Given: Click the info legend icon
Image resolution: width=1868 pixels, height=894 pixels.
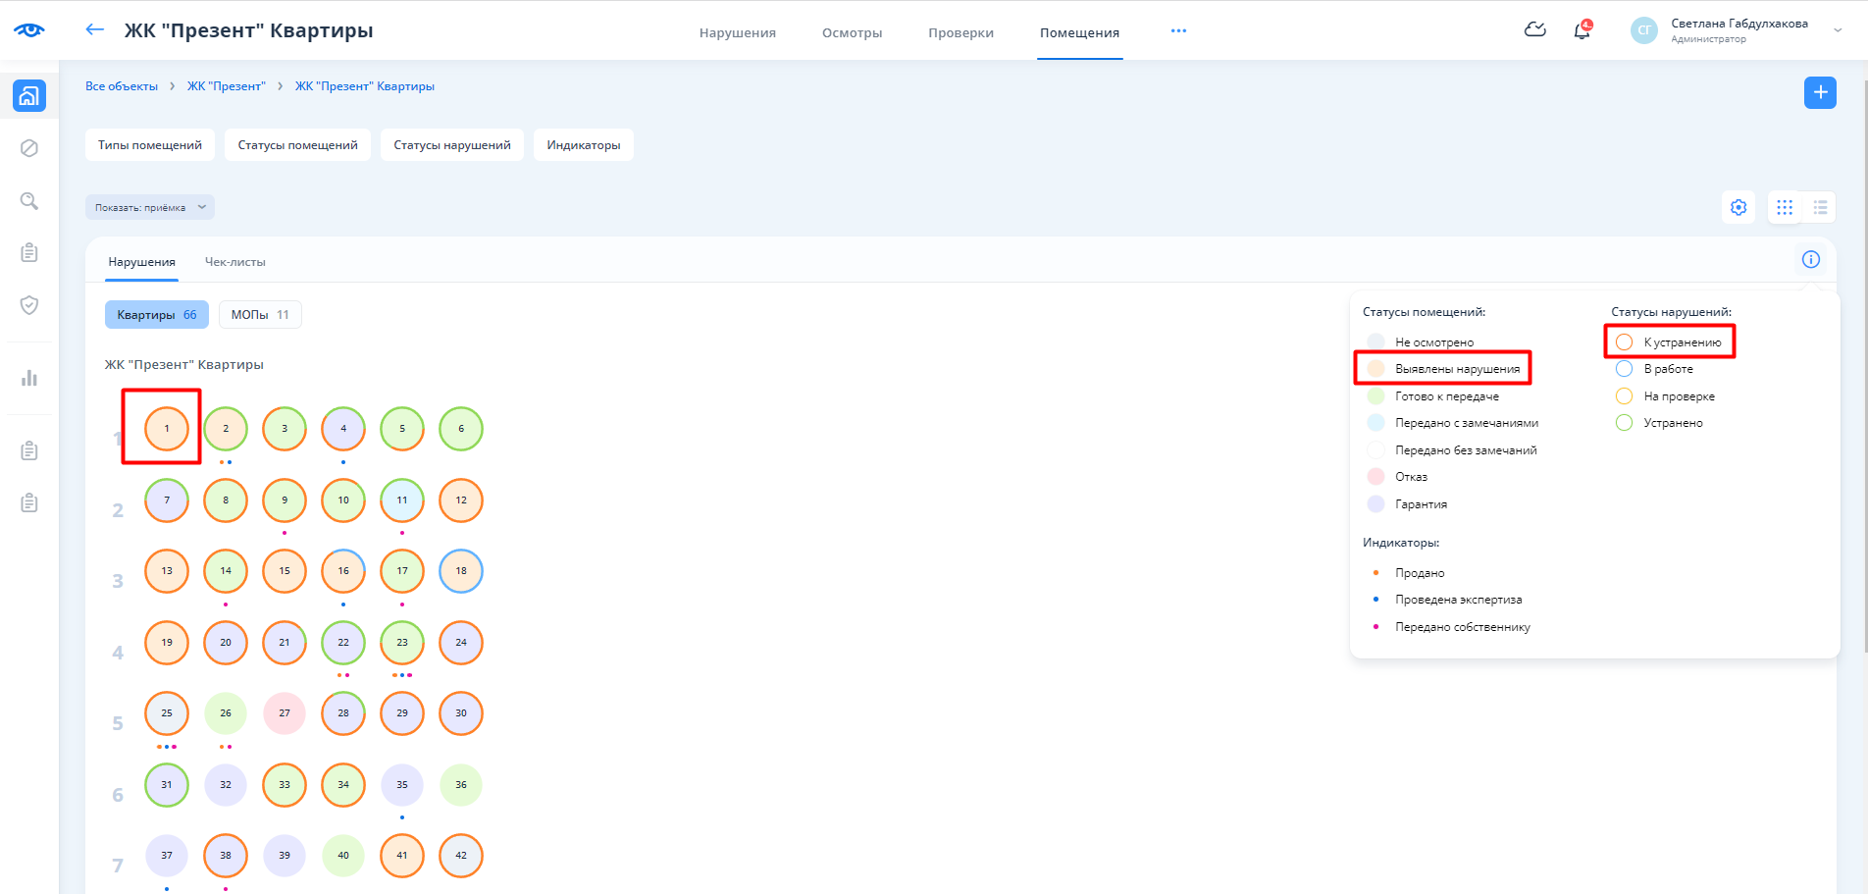Looking at the screenshot, I should [1810, 259].
